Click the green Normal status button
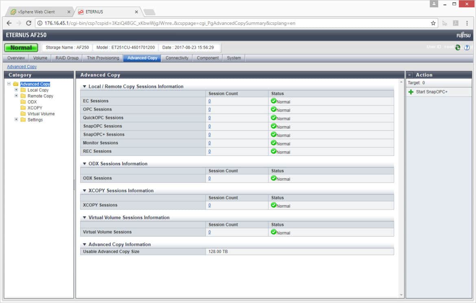 click(21, 48)
